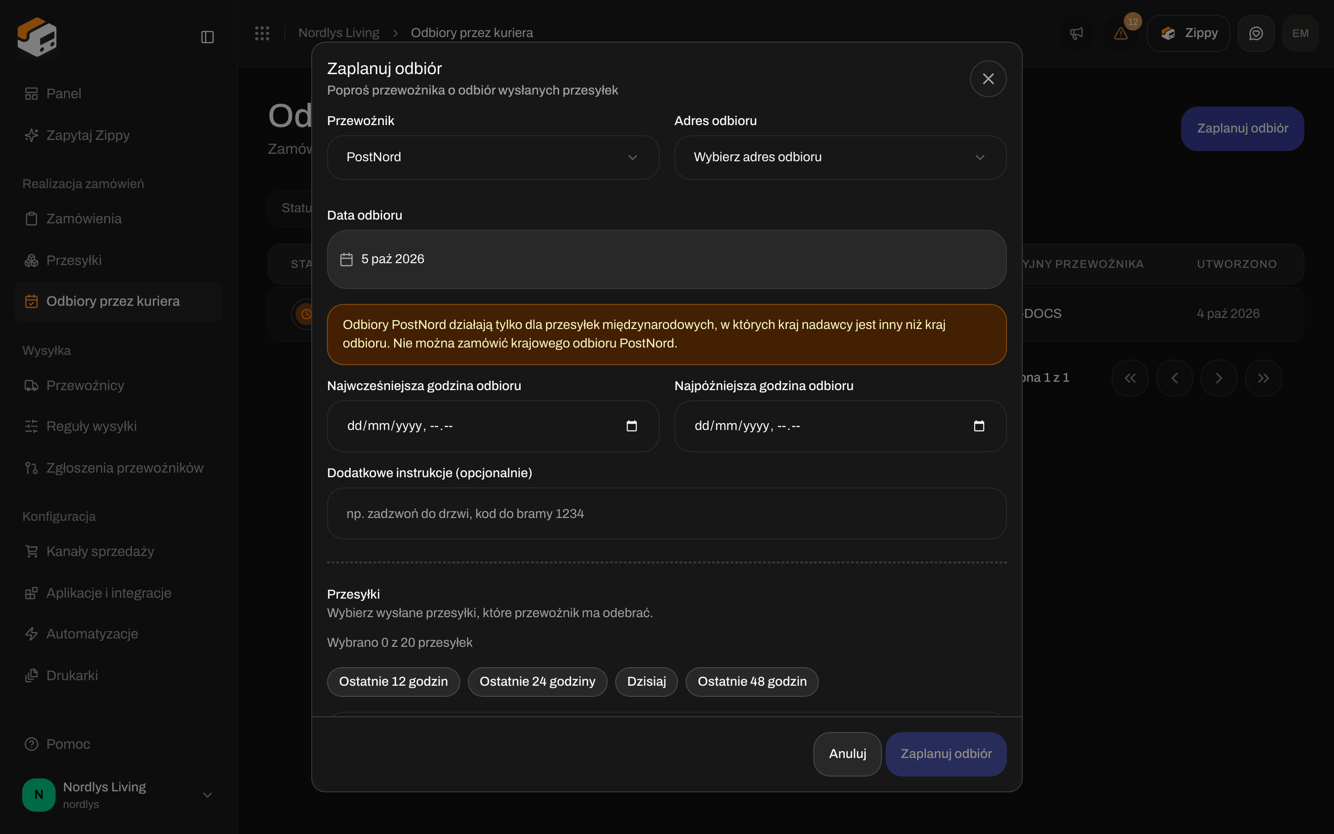The width and height of the screenshot is (1334, 834).
Task: Open the apps grid menu icon
Action: [262, 33]
